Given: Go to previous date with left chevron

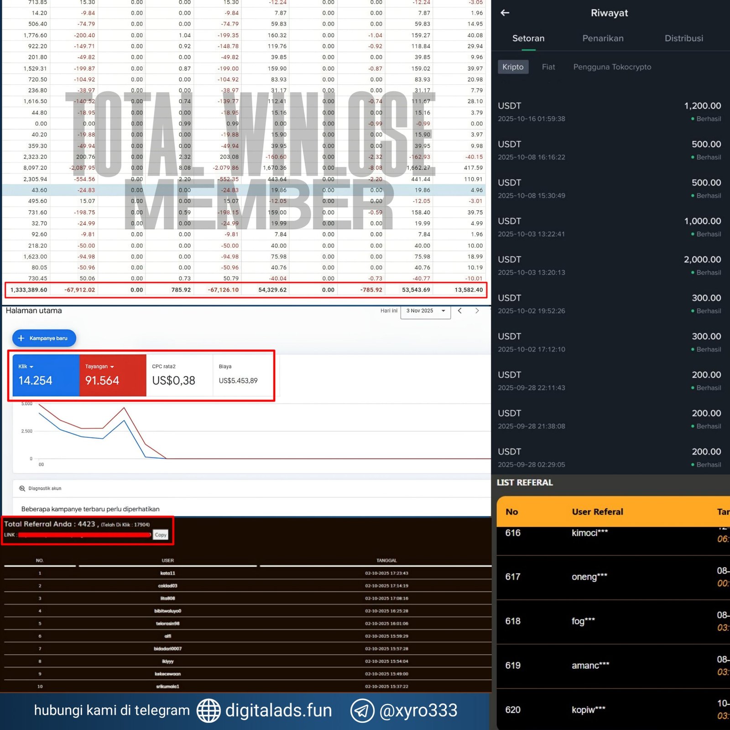Looking at the screenshot, I should pos(460,311).
